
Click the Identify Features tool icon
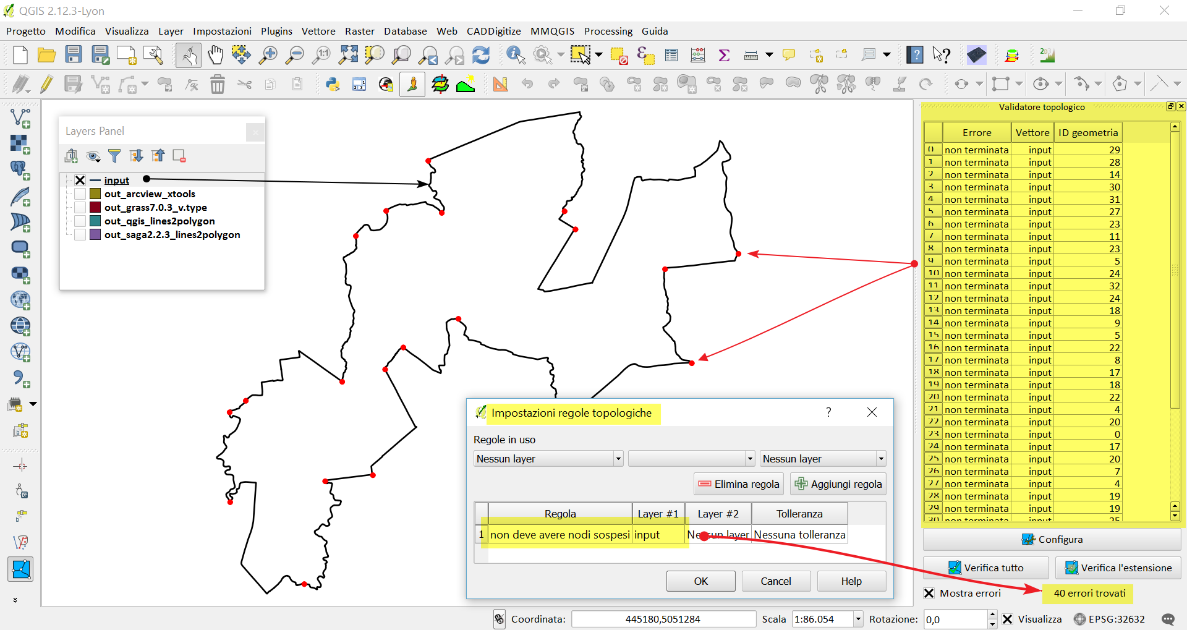coord(515,55)
